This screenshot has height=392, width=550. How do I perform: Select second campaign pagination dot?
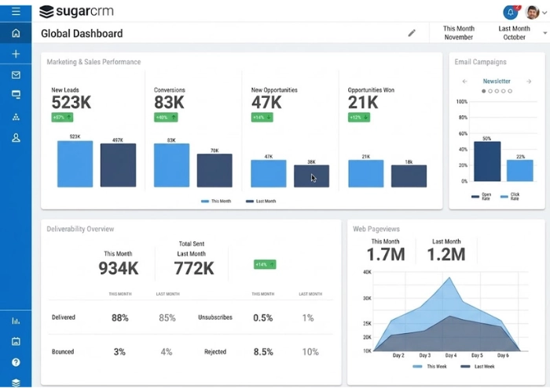(490, 91)
